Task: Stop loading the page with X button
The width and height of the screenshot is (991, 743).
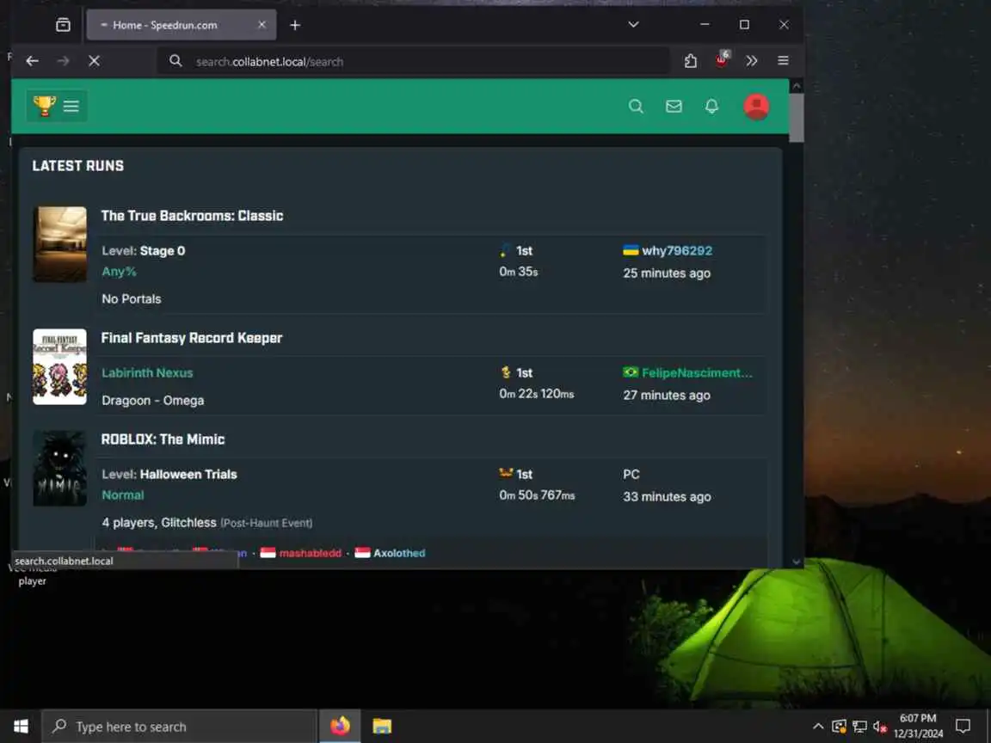Action: 94,61
